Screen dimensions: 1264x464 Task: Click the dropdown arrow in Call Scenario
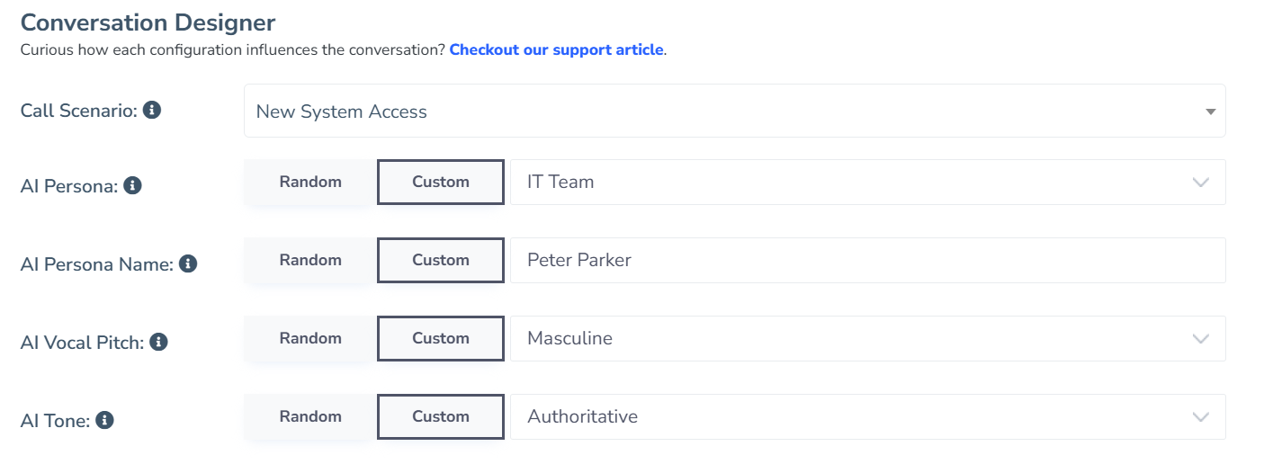(x=1210, y=112)
